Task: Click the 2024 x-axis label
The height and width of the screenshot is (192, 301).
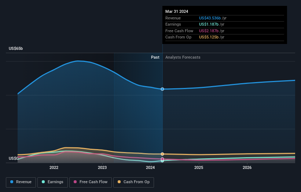Action: tap(150, 168)
